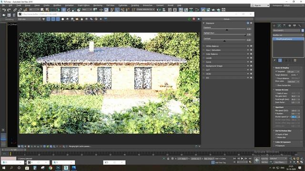Select VRayPhysicalCamera in the modifier stack
This screenshot has width=305, height=171.
[x=288, y=39]
